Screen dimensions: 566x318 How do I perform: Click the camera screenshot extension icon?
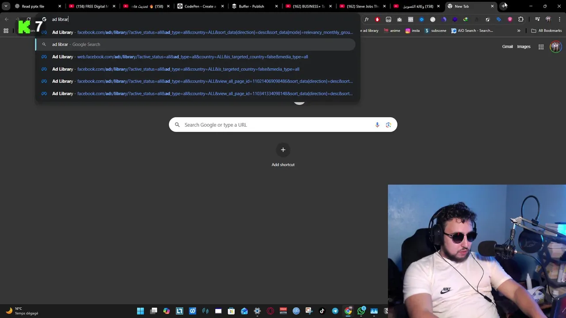(399, 19)
